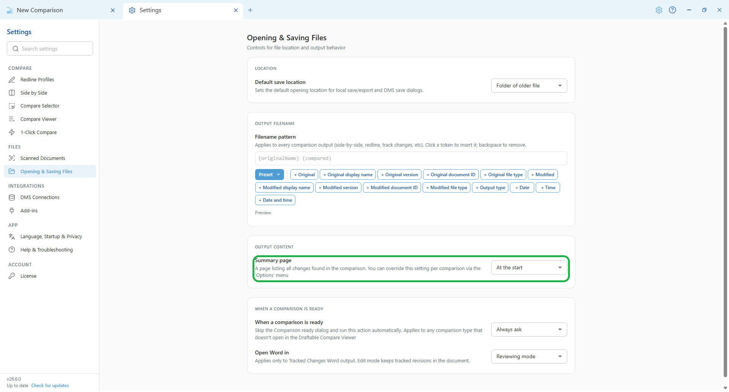
Task: Insert the Modified version token
Action: pyautogui.click(x=338, y=188)
